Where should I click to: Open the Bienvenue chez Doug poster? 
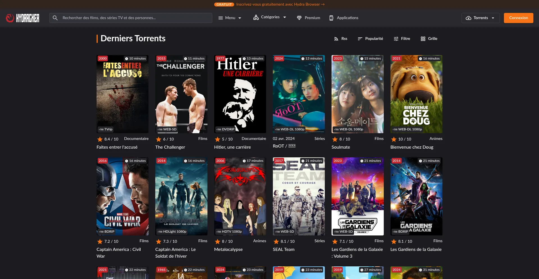click(416, 94)
